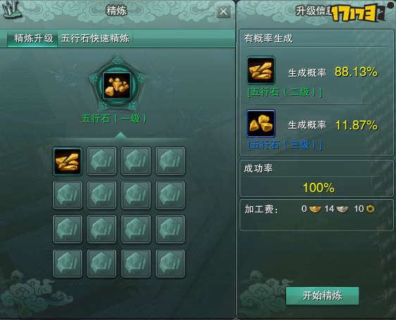Switch to the 五行石快速精炼 tab

coord(95,38)
